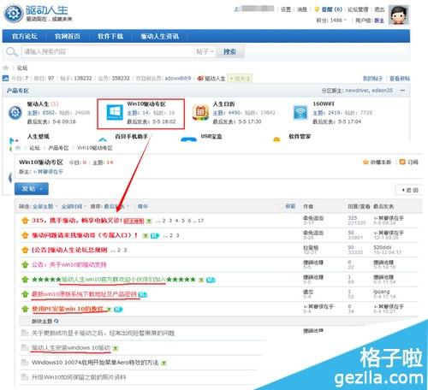Click 产品专区 in the breadcrumb

[58, 148]
